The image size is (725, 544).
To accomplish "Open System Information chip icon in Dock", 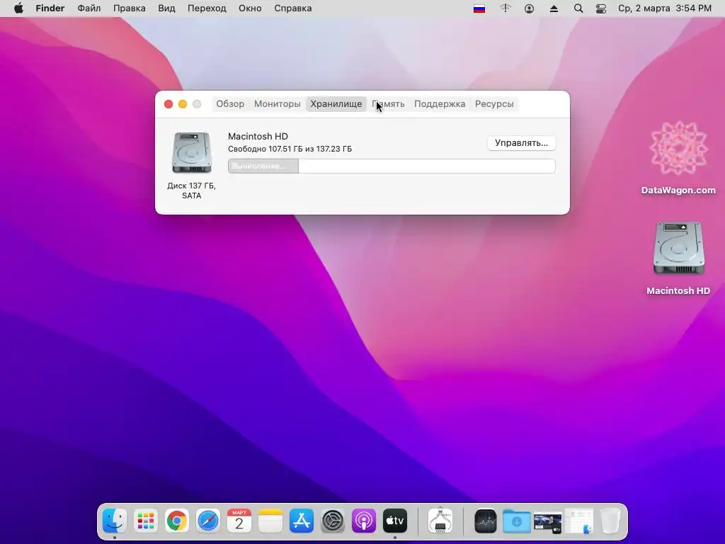I will [x=440, y=521].
